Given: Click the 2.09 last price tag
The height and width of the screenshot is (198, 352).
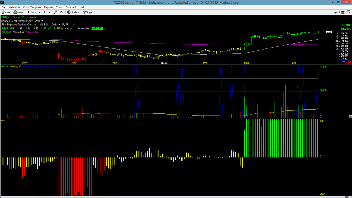Looking at the screenshot, I should click(329, 32).
